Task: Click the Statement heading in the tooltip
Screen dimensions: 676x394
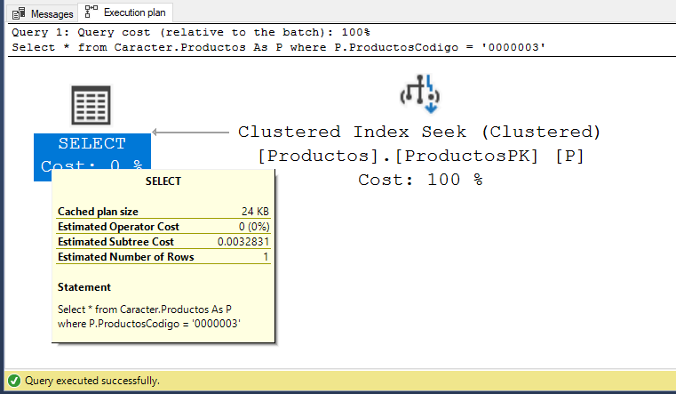Action: point(84,287)
